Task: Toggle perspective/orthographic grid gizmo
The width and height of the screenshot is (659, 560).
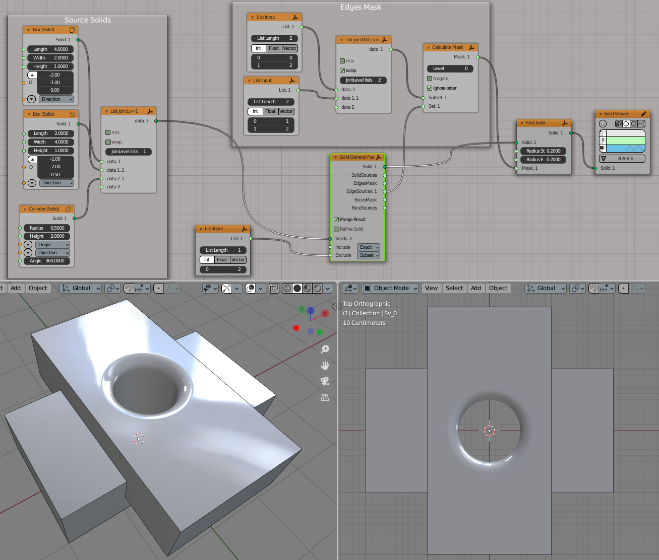Action: [325, 397]
